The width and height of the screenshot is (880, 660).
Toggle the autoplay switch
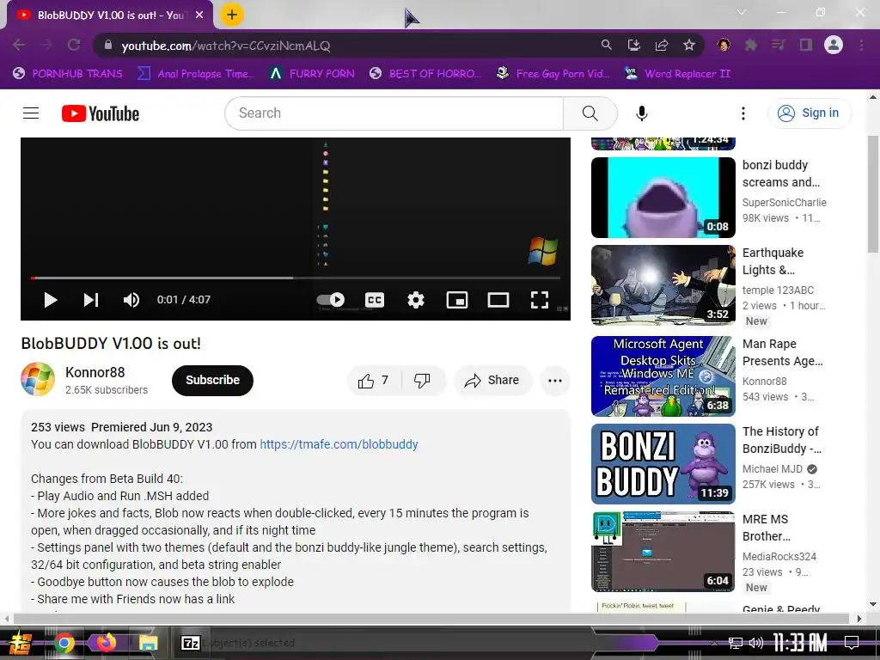331,300
